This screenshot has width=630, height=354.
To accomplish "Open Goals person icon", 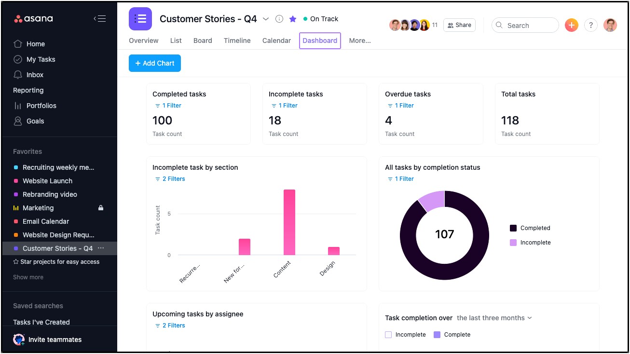I will pos(18,121).
